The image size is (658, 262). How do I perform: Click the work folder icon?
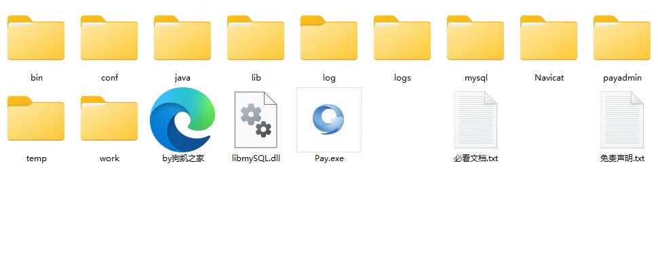click(109, 118)
